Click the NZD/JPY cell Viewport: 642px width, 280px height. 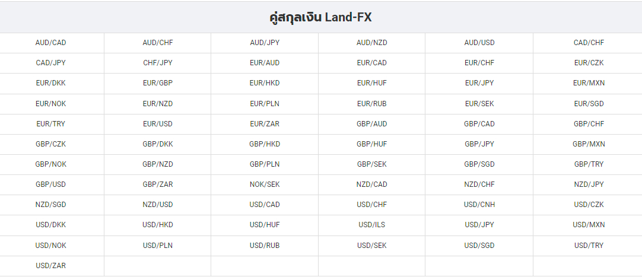[589, 184]
